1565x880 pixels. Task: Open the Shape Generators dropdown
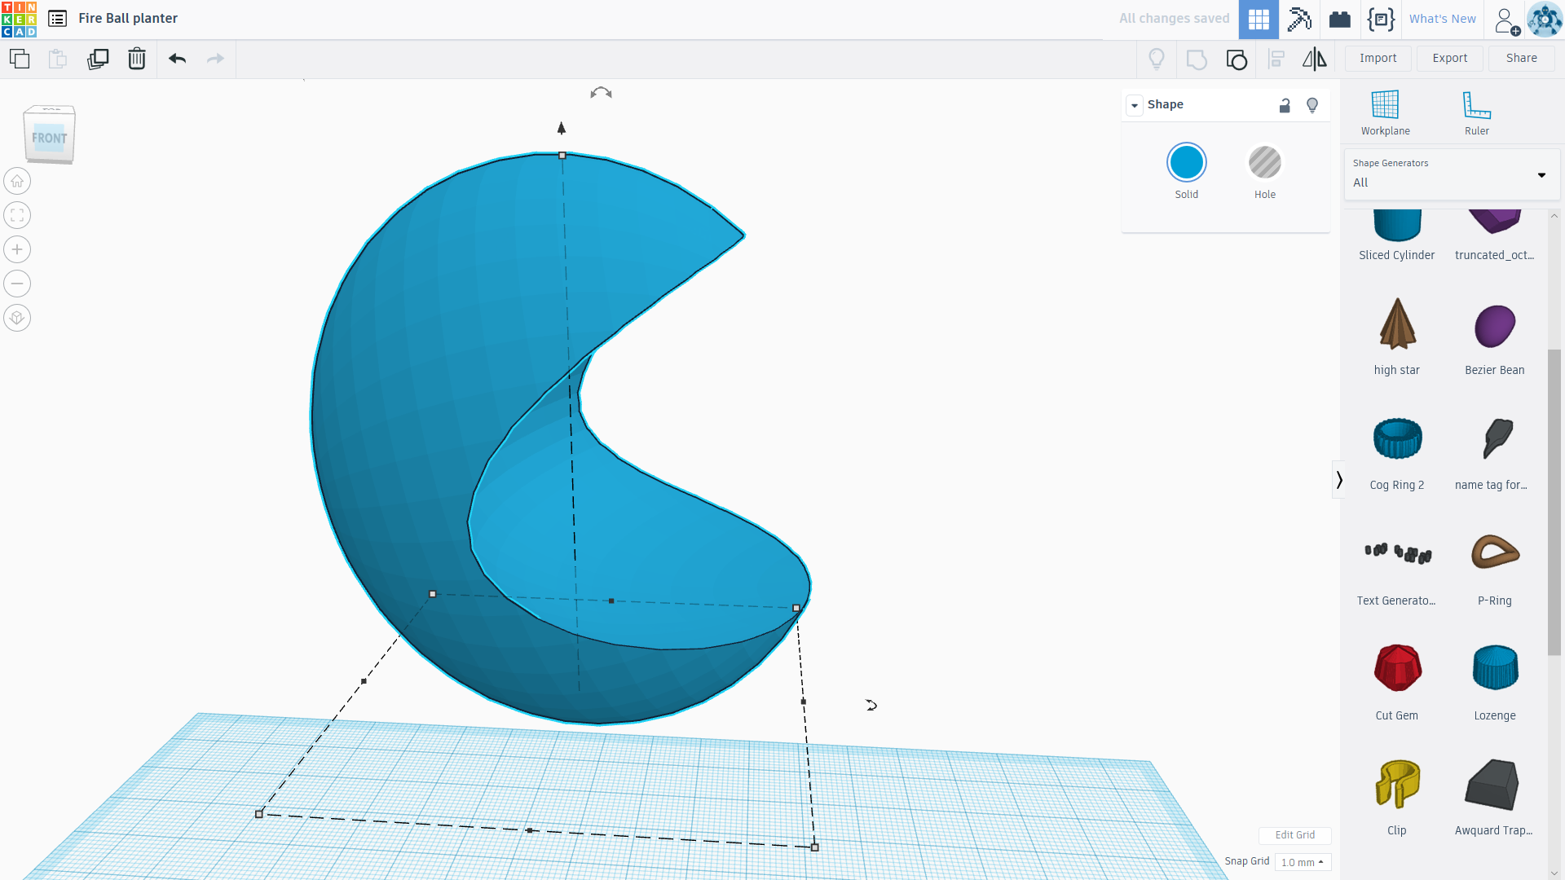click(x=1452, y=174)
